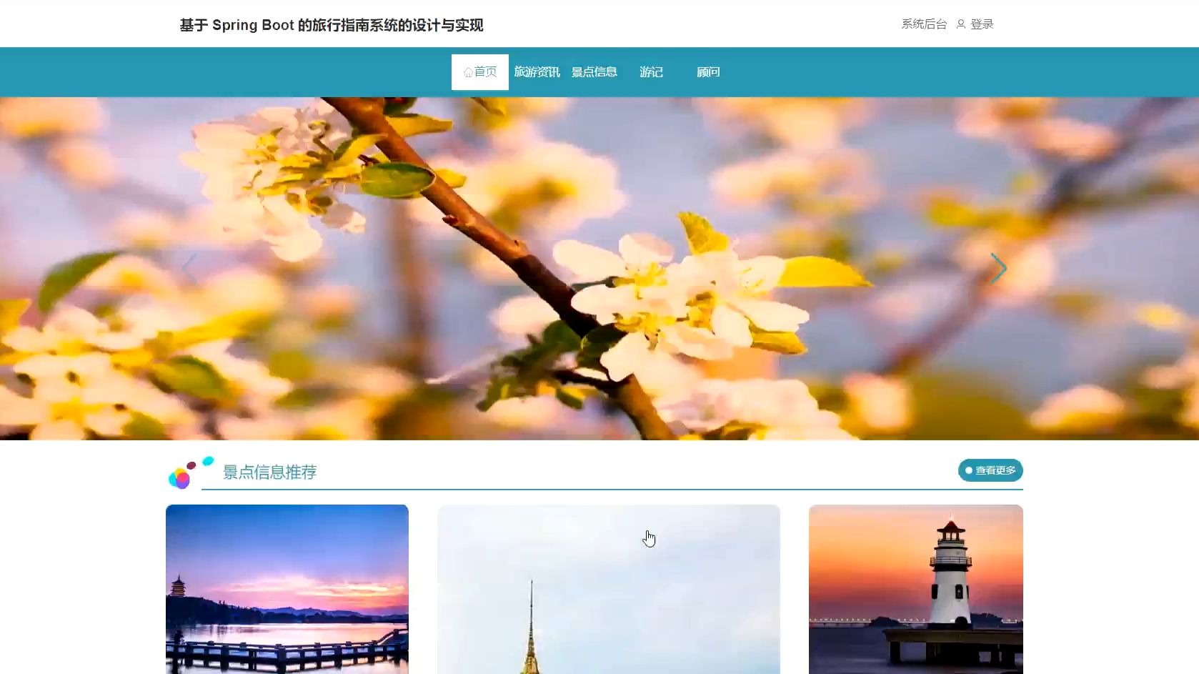Image resolution: width=1199 pixels, height=674 pixels.
Task: Open the 游记 navigation item
Action: 651,72
